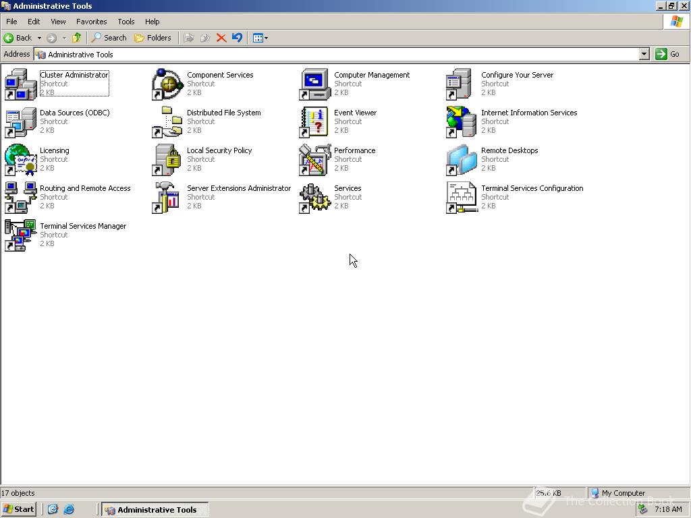Click the system tray network icon
Image resolution: width=691 pixels, height=518 pixels.
[x=643, y=509]
